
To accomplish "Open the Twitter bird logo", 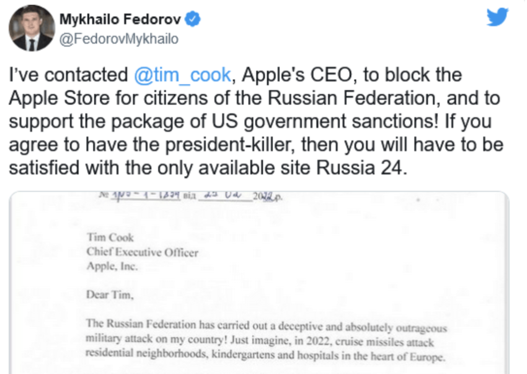I will tap(497, 18).
